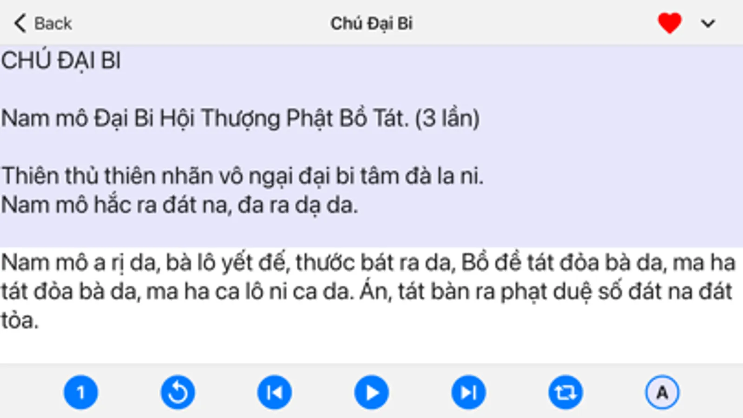743x418 pixels.
Task: Tap the 'Nam mô Đại Bi Hội Thượng' verse line
Action: tap(240, 118)
